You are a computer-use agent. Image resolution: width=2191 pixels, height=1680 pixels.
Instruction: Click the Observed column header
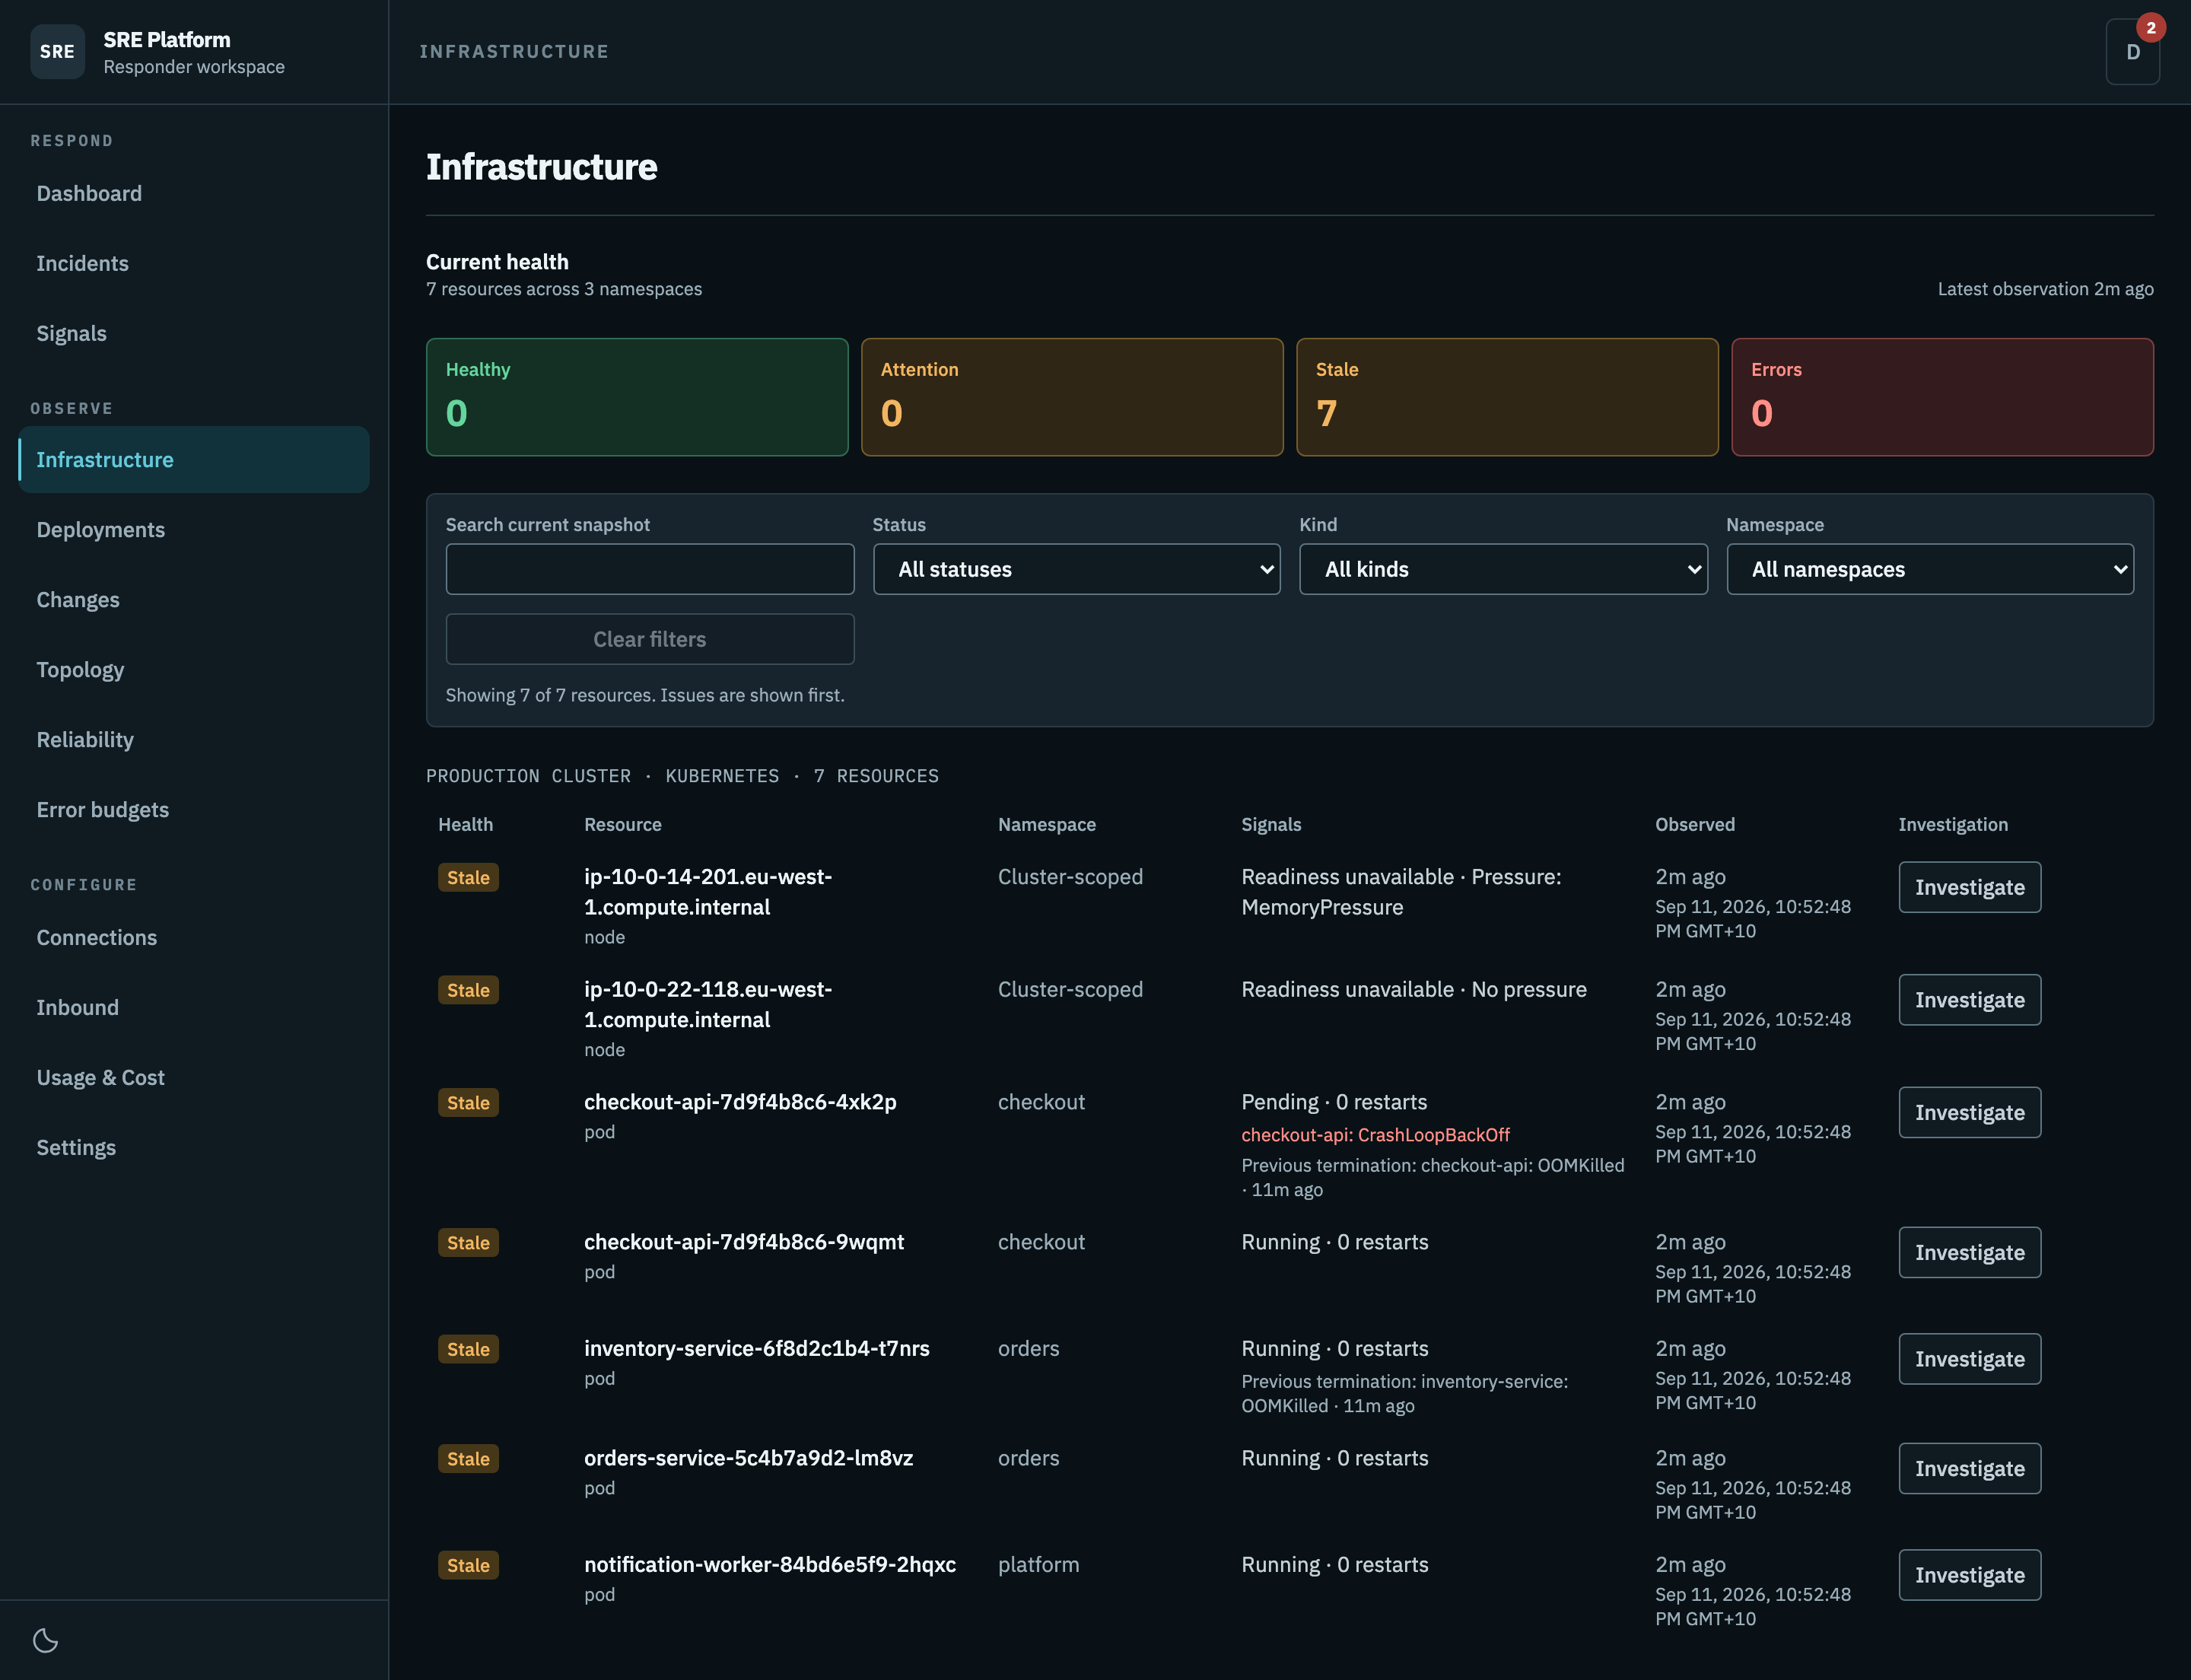[1695, 824]
